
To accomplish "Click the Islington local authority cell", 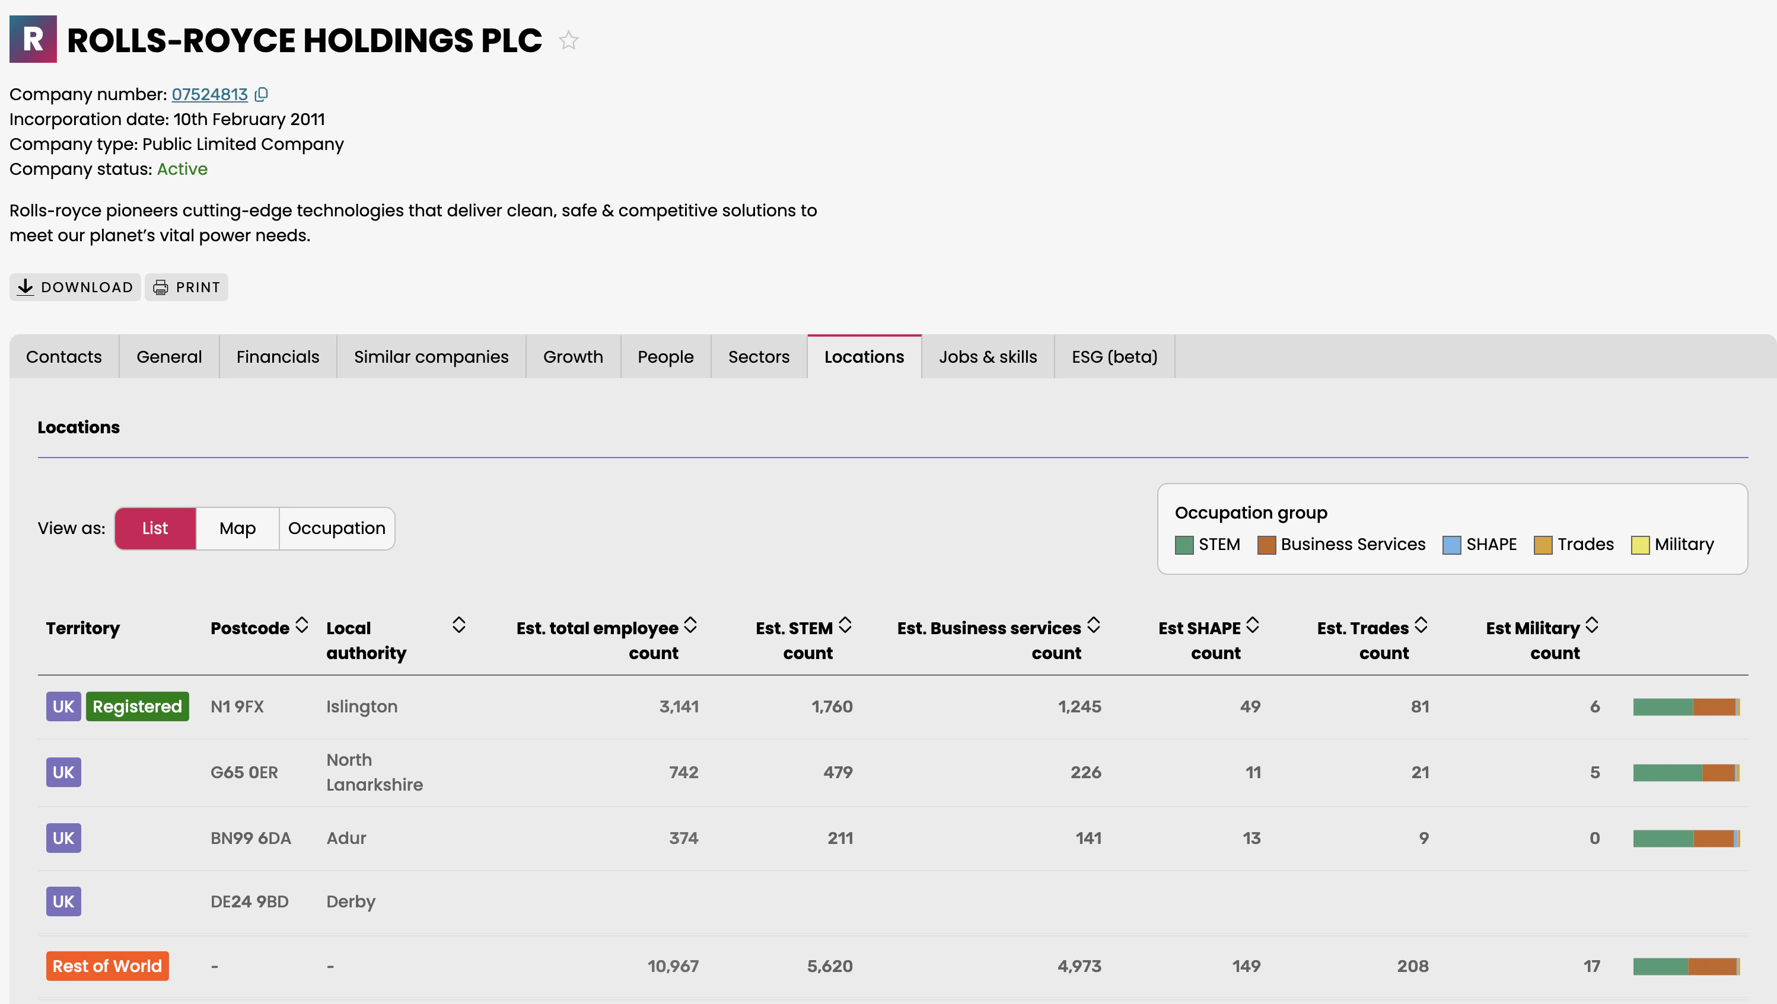I will tap(362, 707).
